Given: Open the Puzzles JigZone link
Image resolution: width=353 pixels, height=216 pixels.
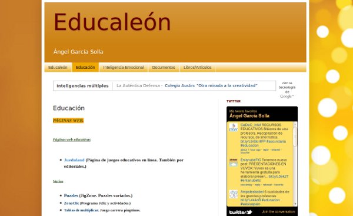Looking at the screenshot, I should pos(71,195).
